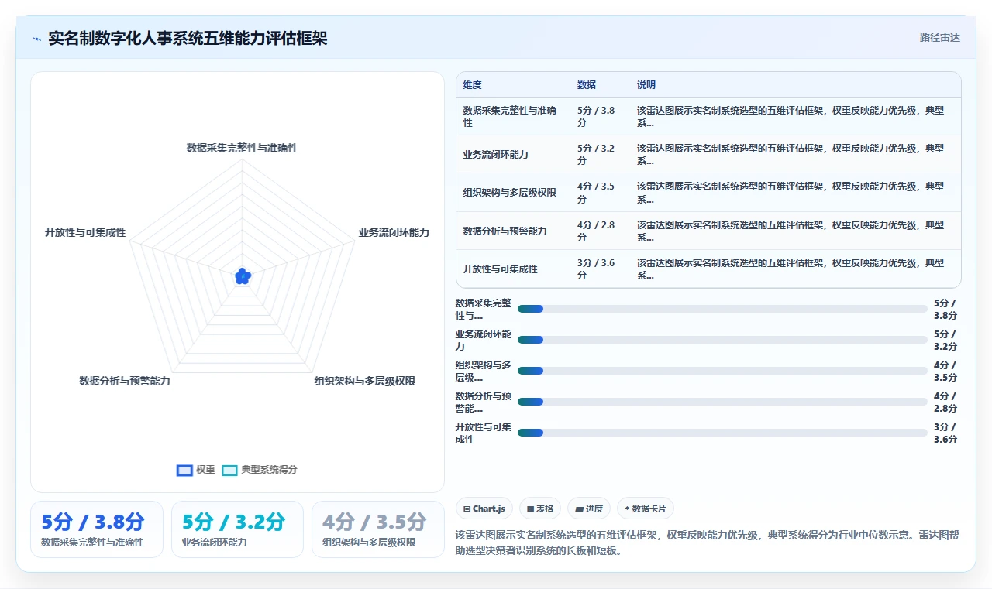The width and height of the screenshot is (992, 589).
Task: Click the radar axis label 数据采集完整性与准确性
Action: pyautogui.click(x=242, y=148)
